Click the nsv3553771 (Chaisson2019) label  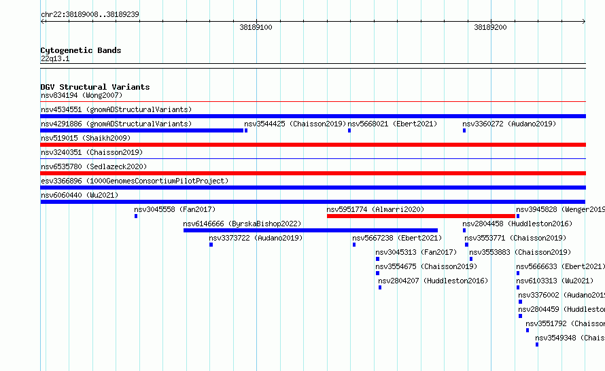pyautogui.click(x=515, y=238)
